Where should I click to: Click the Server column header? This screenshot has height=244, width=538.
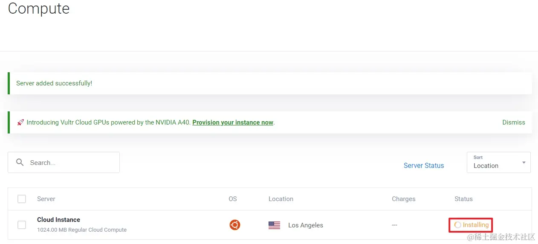46,199
